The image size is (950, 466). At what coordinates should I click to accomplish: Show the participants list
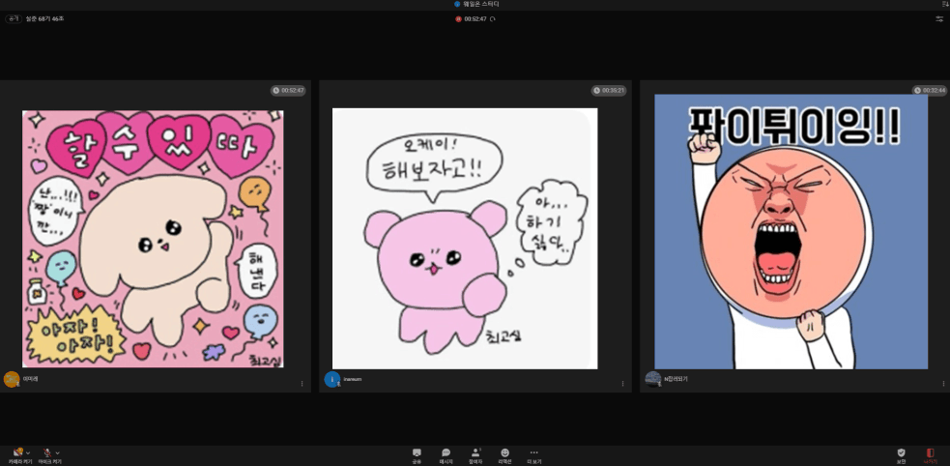pyautogui.click(x=475, y=452)
